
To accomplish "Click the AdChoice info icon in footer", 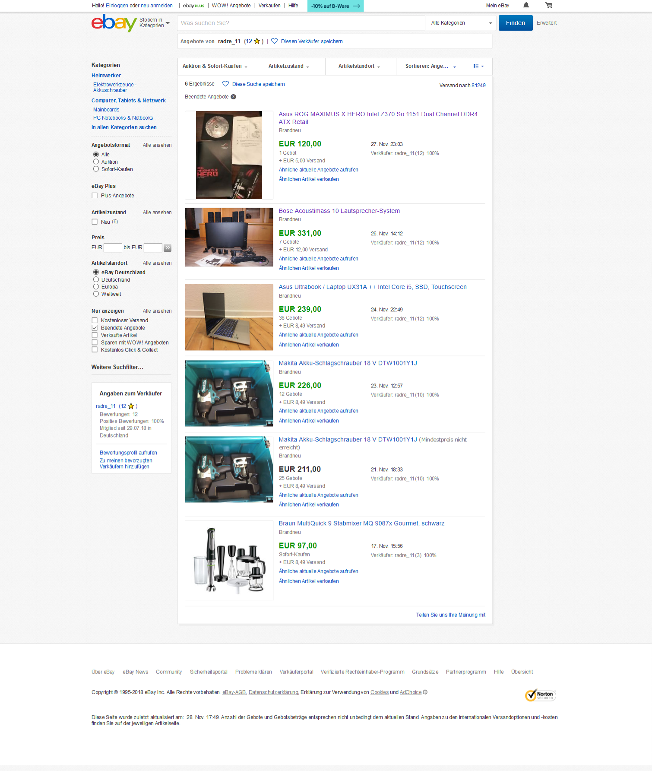I will pyautogui.click(x=425, y=692).
